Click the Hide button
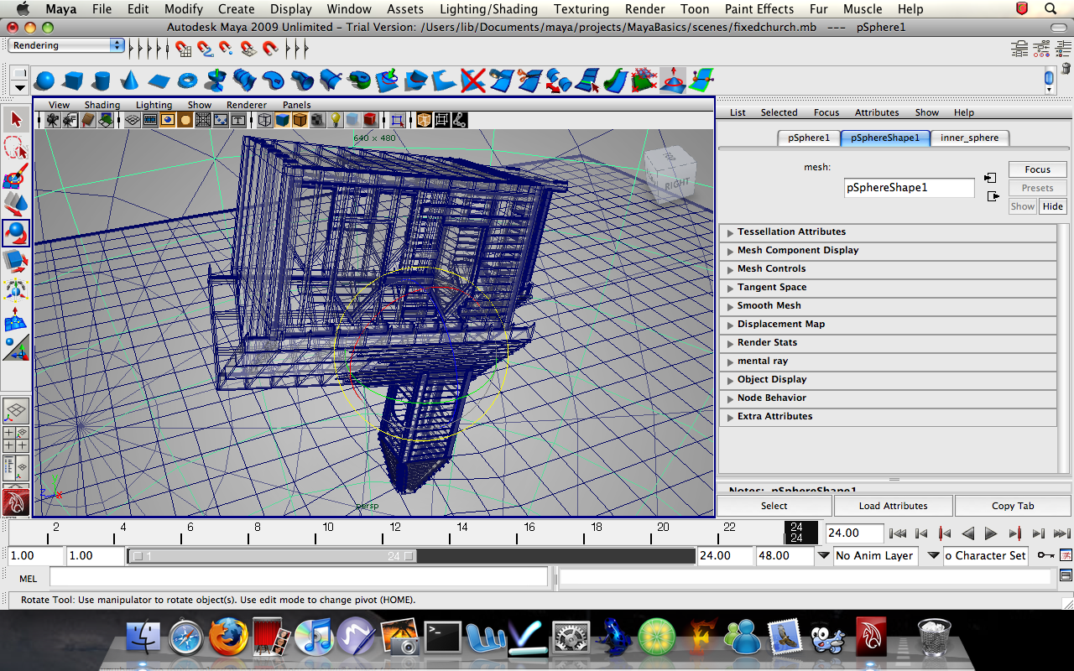 (x=1052, y=206)
